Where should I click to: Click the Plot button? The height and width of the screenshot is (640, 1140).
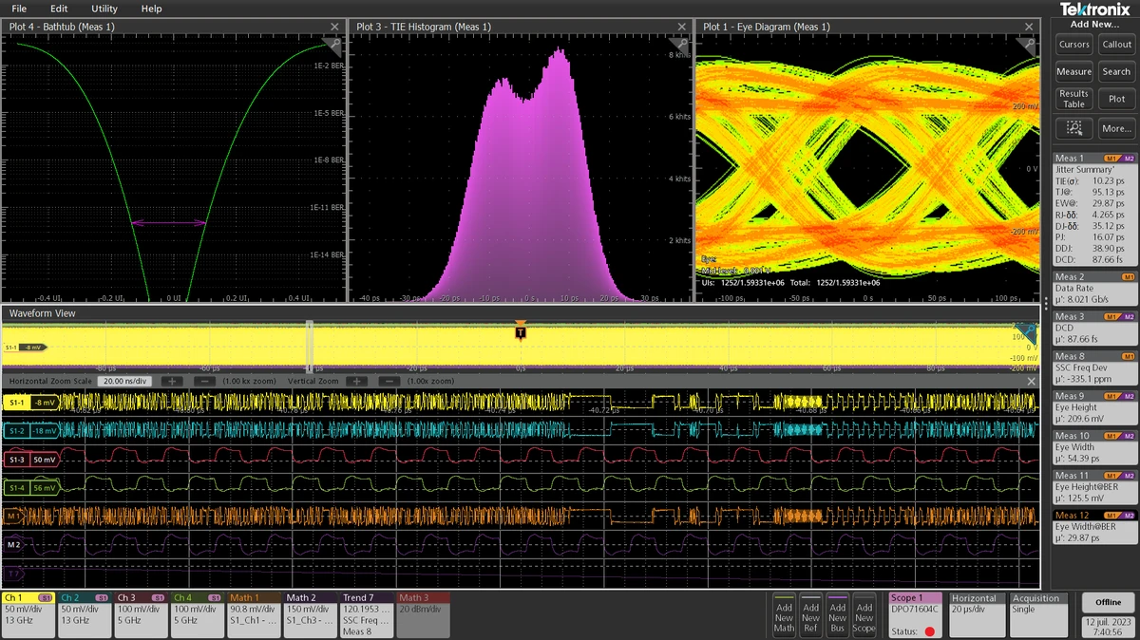(x=1116, y=99)
